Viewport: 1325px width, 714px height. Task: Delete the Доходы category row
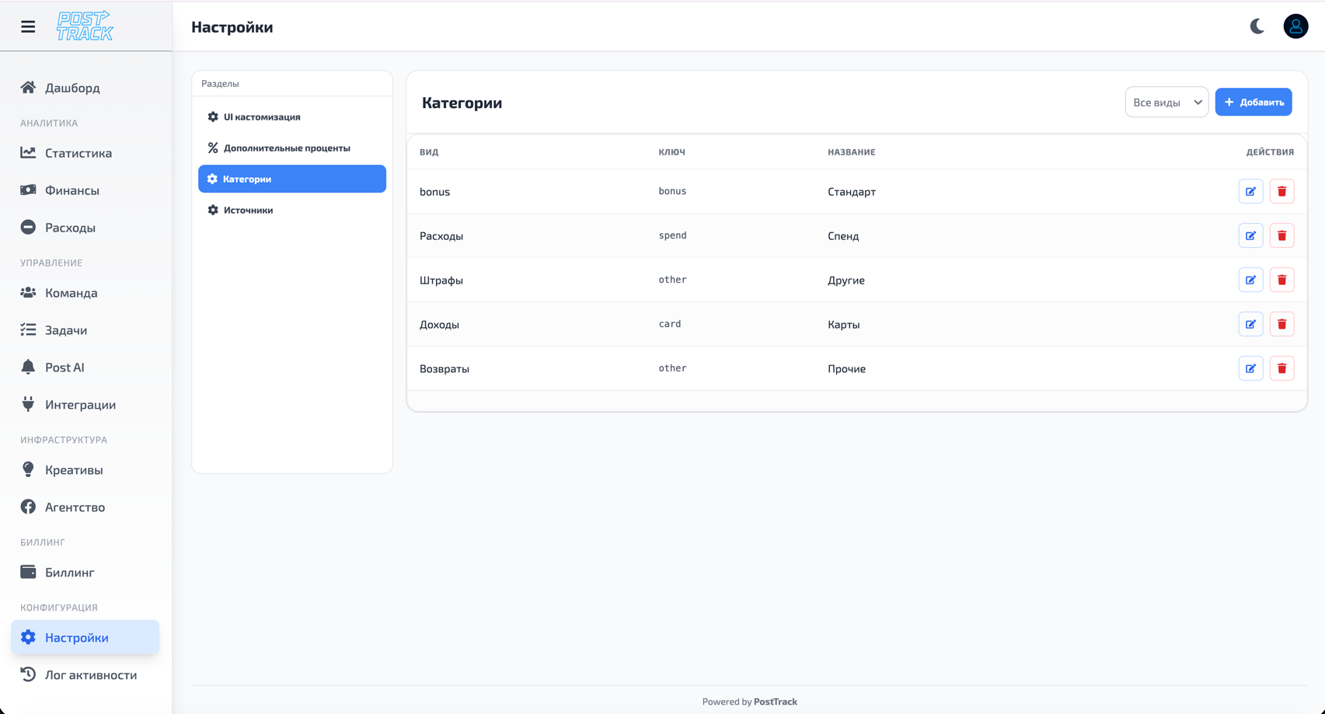1281,324
